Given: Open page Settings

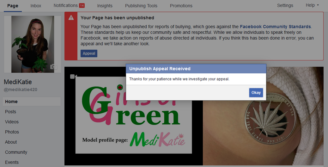Looking at the screenshot, I should coord(285,5).
